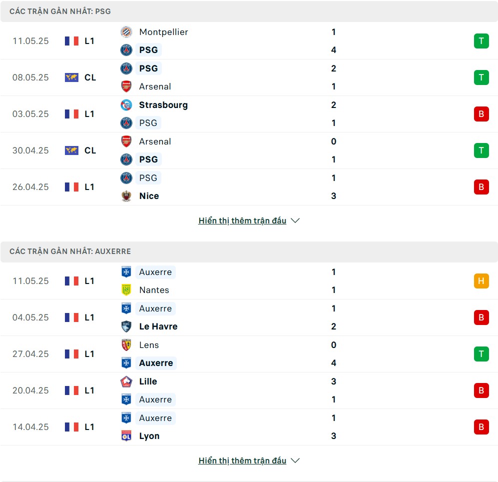The width and height of the screenshot is (498, 482).
Task: Click the Montpellier club crest icon
Action: coord(126,32)
